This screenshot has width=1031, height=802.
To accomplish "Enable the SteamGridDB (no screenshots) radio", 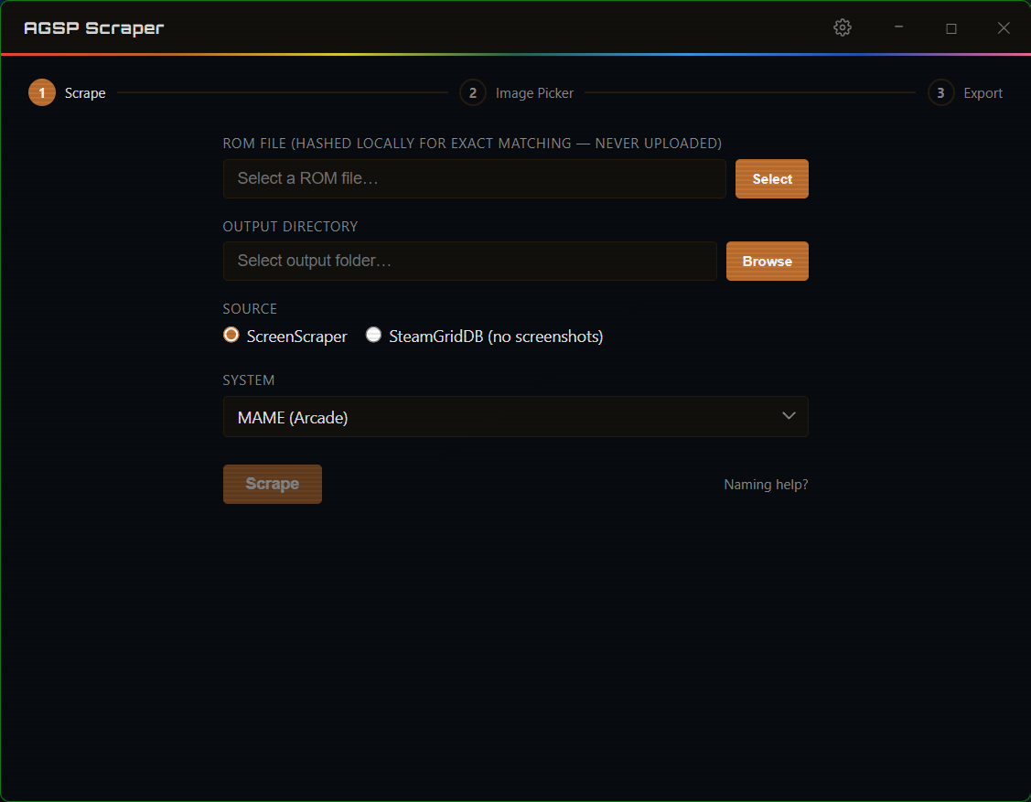I will pyautogui.click(x=373, y=335).
